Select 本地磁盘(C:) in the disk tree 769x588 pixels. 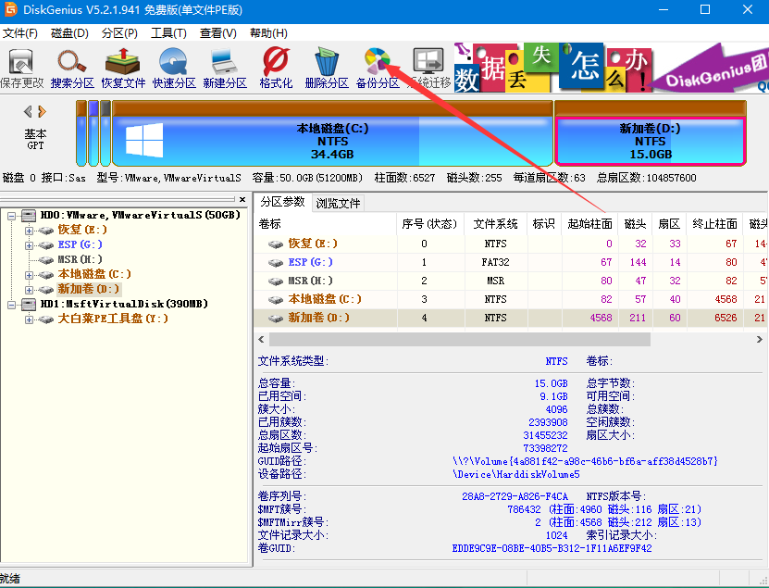click(x=94, y=274)
